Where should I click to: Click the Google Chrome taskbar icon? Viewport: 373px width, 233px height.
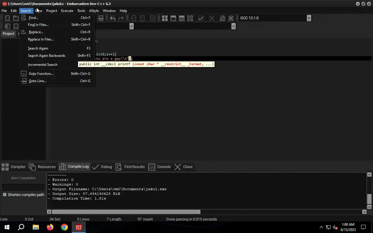(64, 227)
